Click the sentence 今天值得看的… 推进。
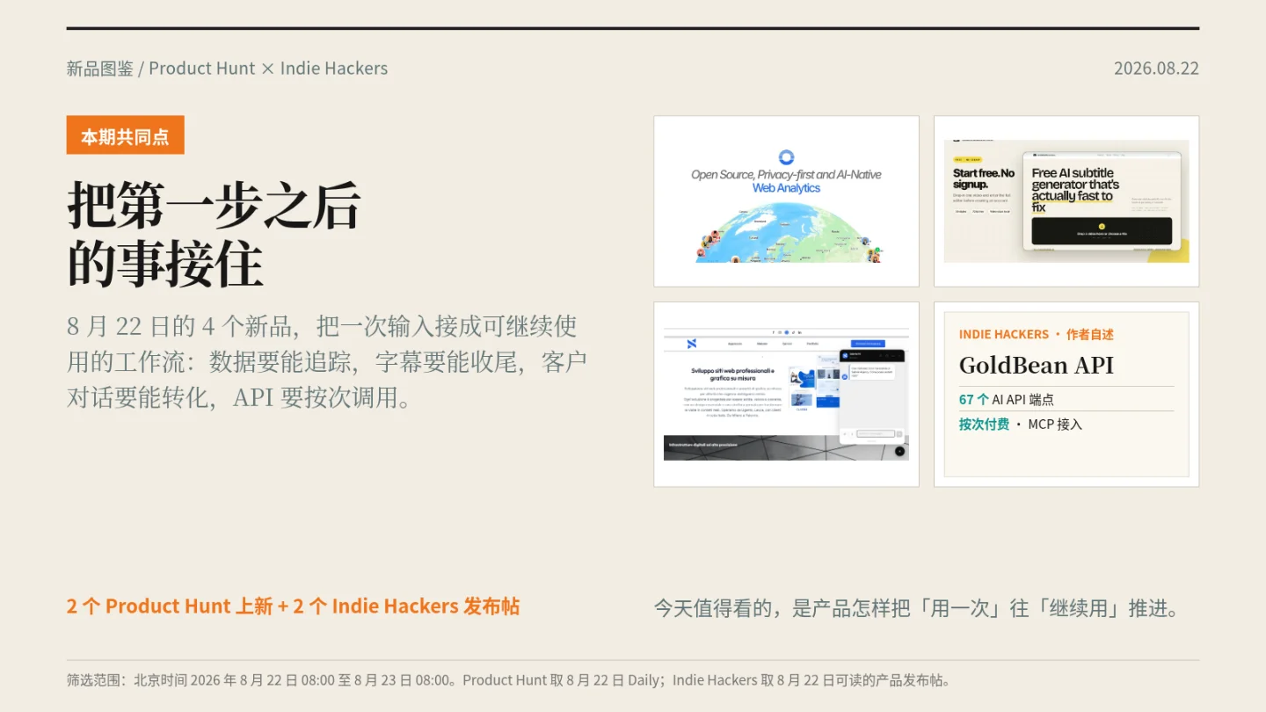 916,607
